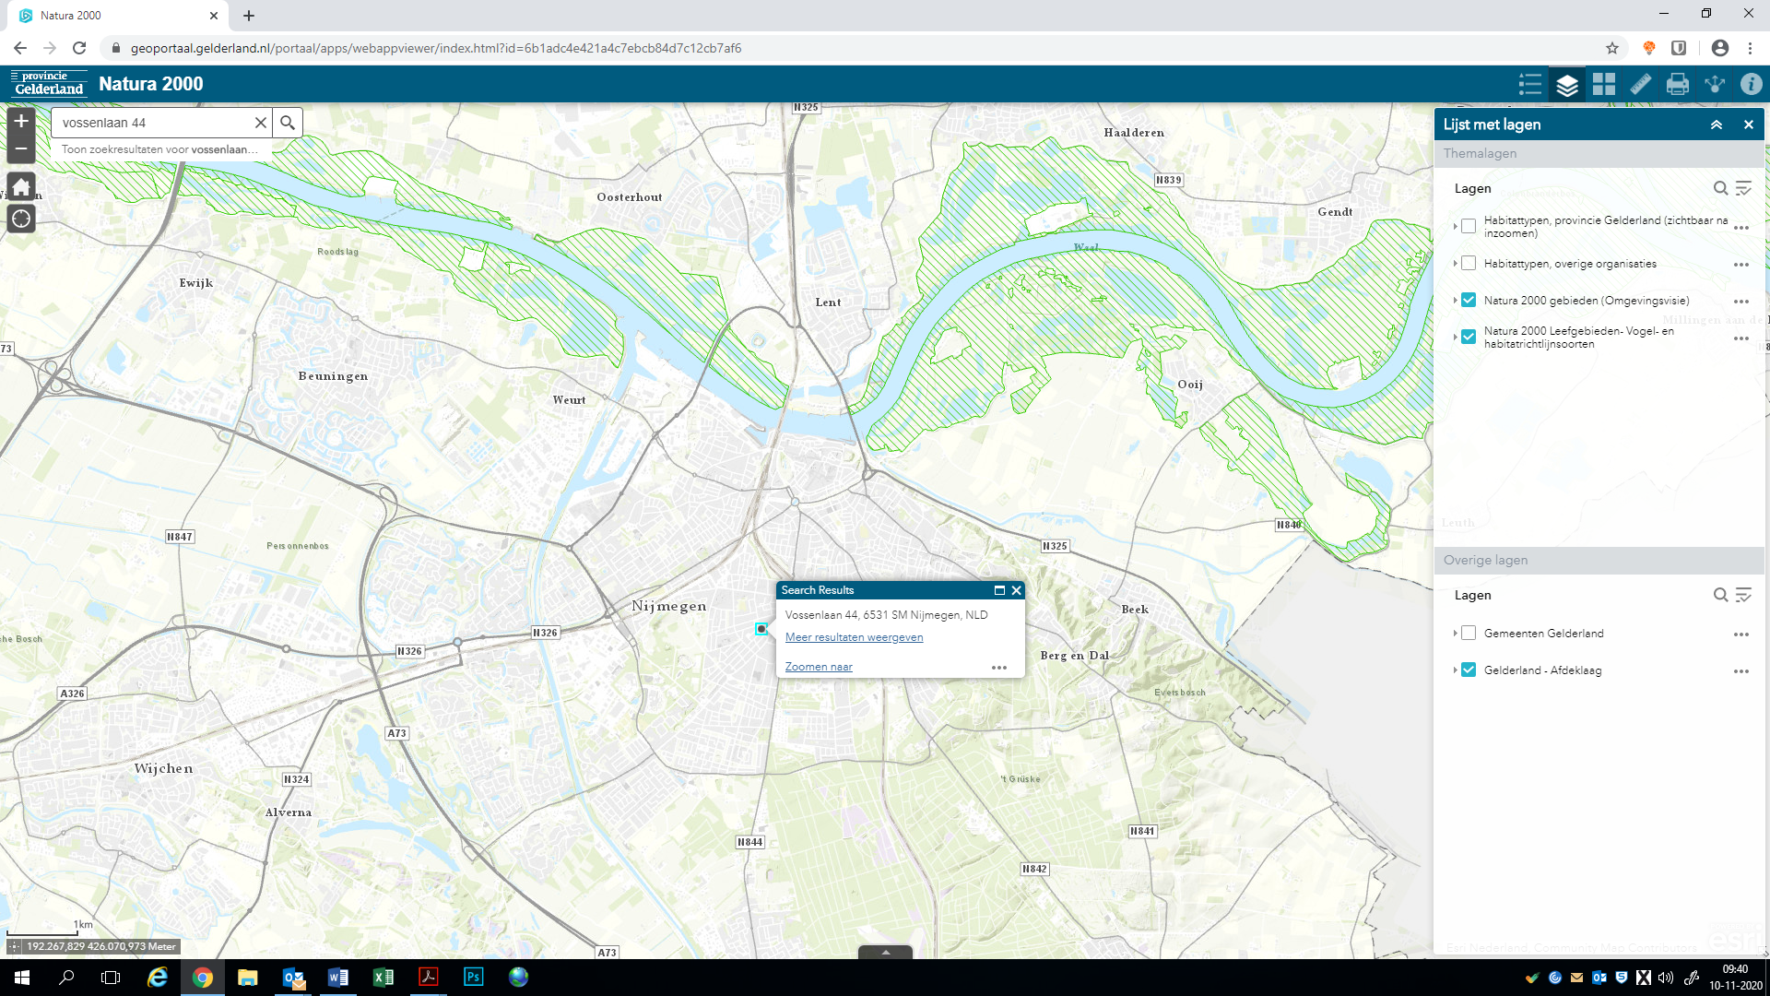This screenshot has width=1770, height=996.
Task: Collapse the Lijst met lagen panel
Action: coord(1717,125)
